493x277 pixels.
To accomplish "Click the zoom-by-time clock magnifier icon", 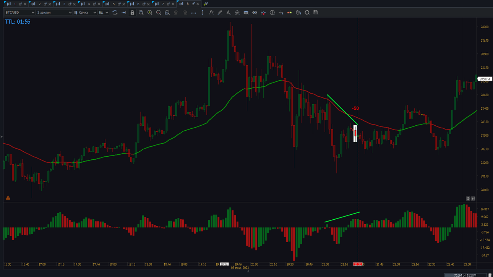I will coord(141,13).
